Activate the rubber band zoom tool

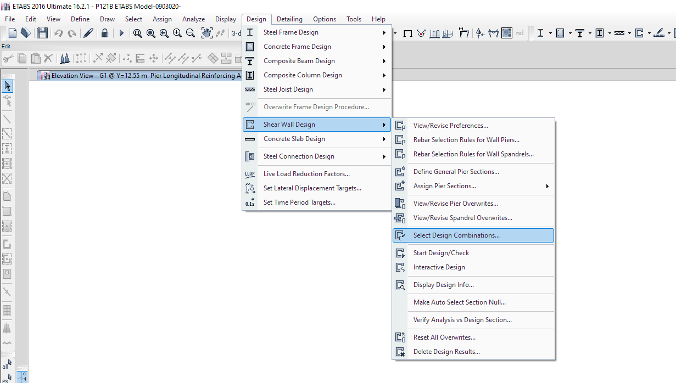(138, 33)
